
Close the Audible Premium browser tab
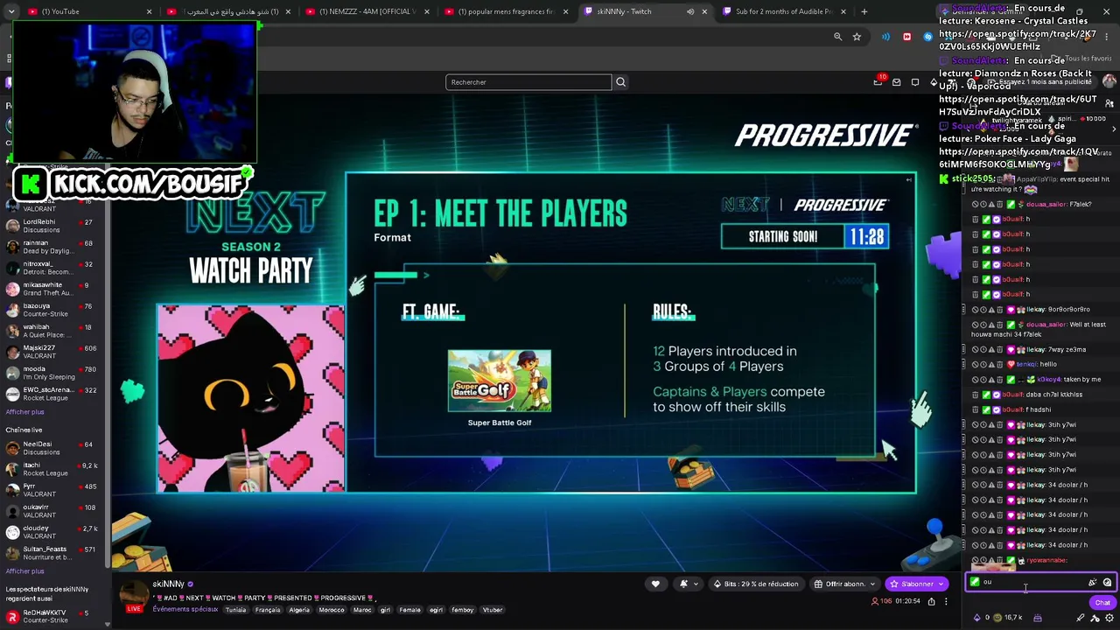842,11
